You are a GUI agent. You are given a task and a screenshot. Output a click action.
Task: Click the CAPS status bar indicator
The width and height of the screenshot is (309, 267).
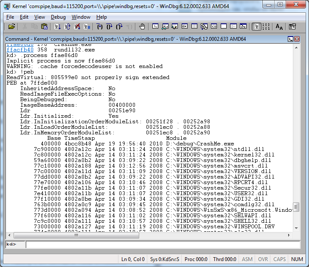click(x=279, y=259)
